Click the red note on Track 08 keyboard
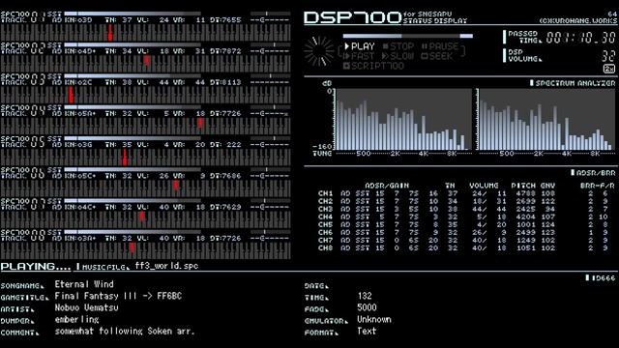 [132, 247]
